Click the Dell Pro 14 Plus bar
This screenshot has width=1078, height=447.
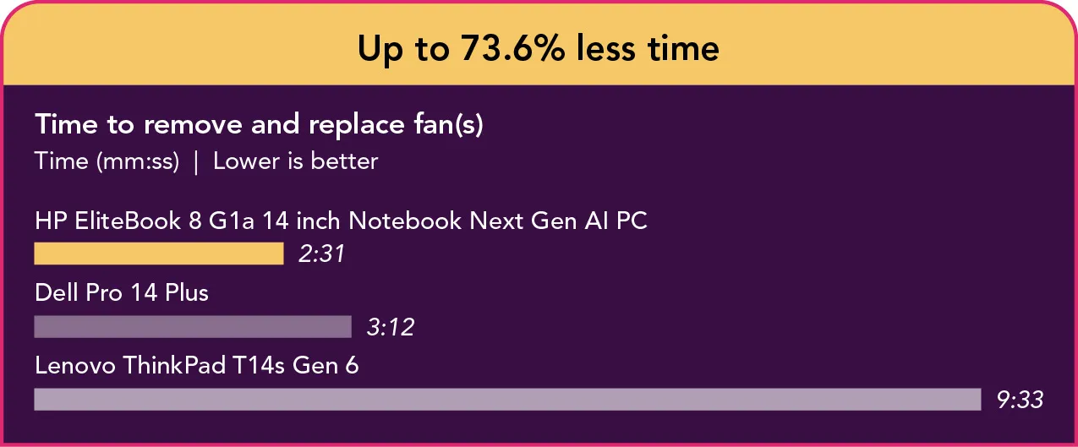tap(192, 326)
